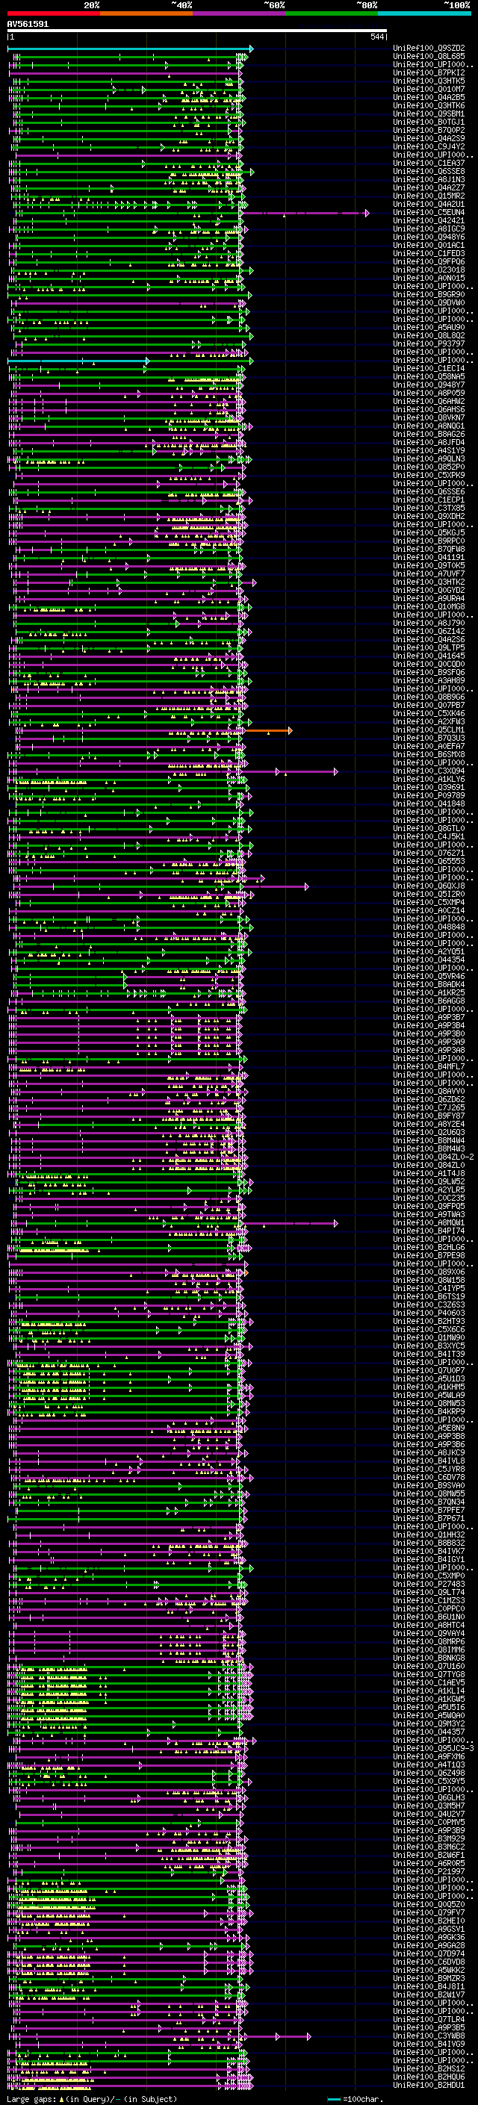Select label UniRef100_Q42421
The image size is (478, 2105).
point(429,220)
